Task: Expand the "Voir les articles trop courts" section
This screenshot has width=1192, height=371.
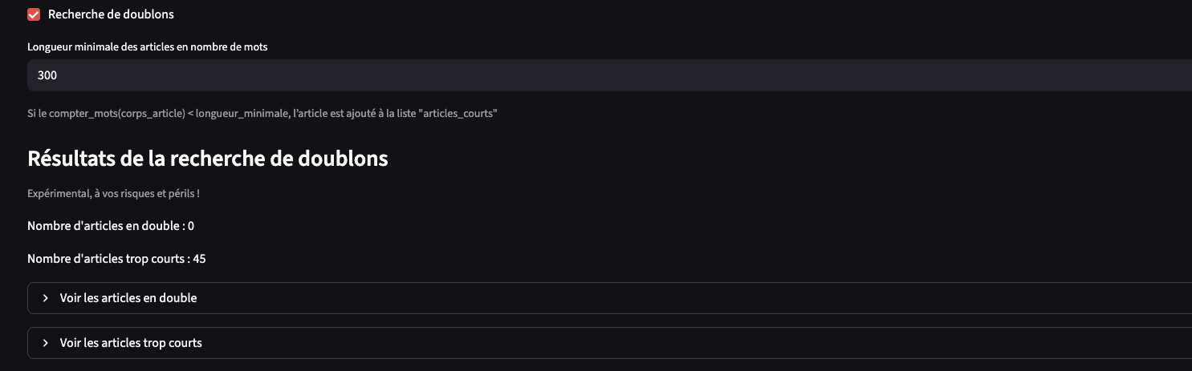Action: [x=131, y=343]
